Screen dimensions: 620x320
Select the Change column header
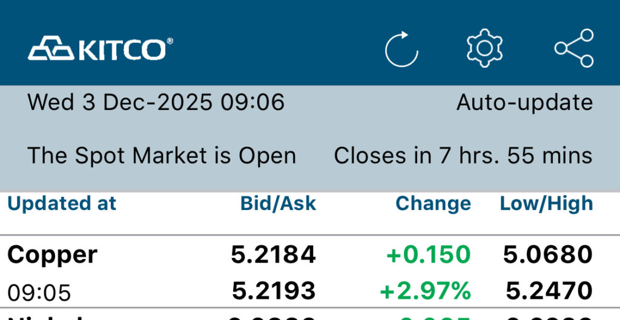433,203
